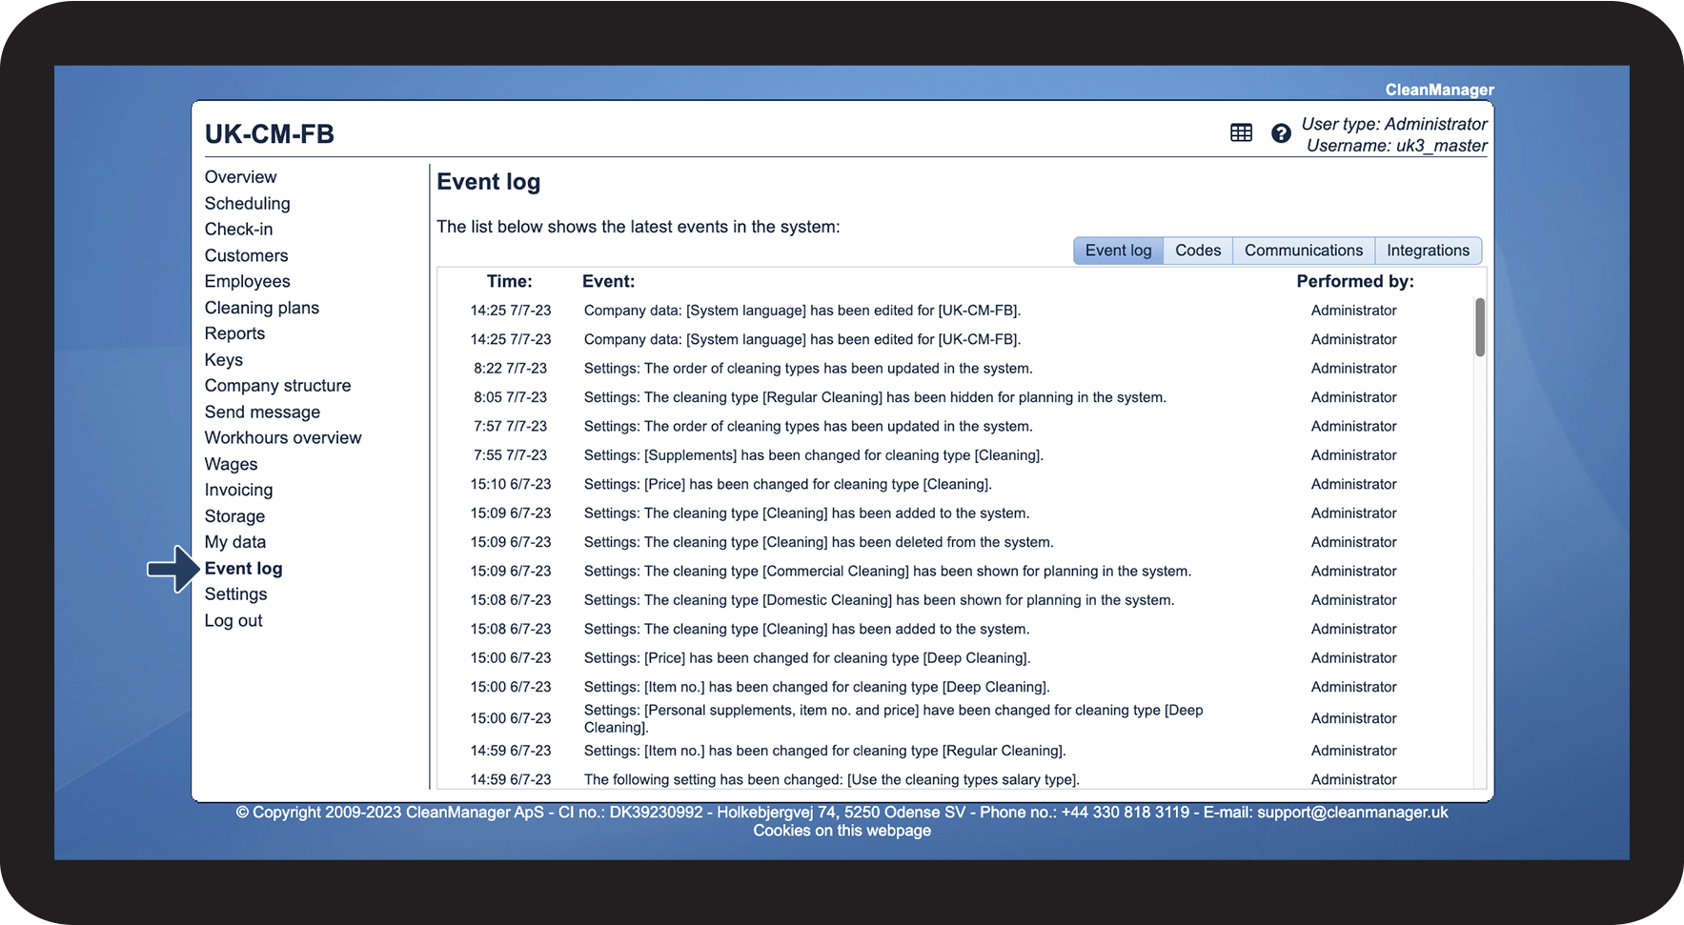Click User type Administrator text
Viewport: 1684px width, 925px height.
(x=1393, y=124)
